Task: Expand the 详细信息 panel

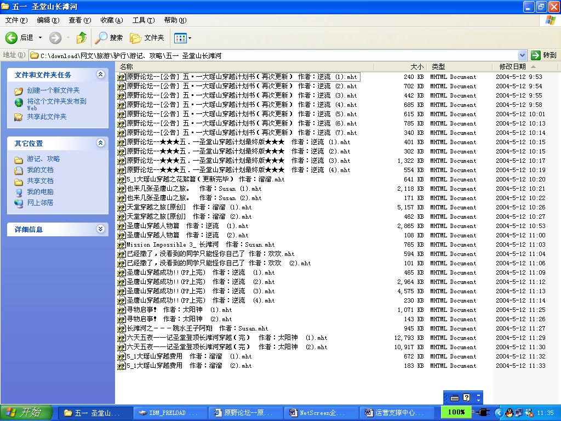Action: [100, 229]
